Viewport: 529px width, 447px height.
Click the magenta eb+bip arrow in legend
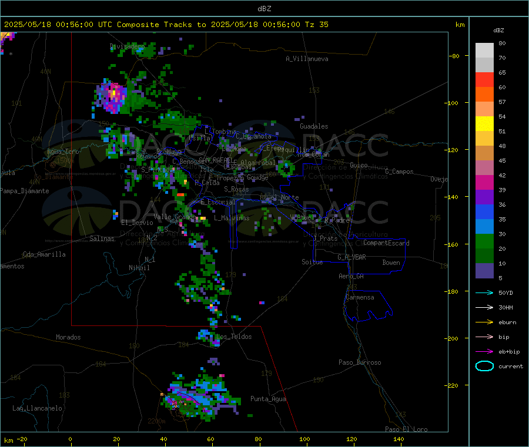[x=484, y=351]
